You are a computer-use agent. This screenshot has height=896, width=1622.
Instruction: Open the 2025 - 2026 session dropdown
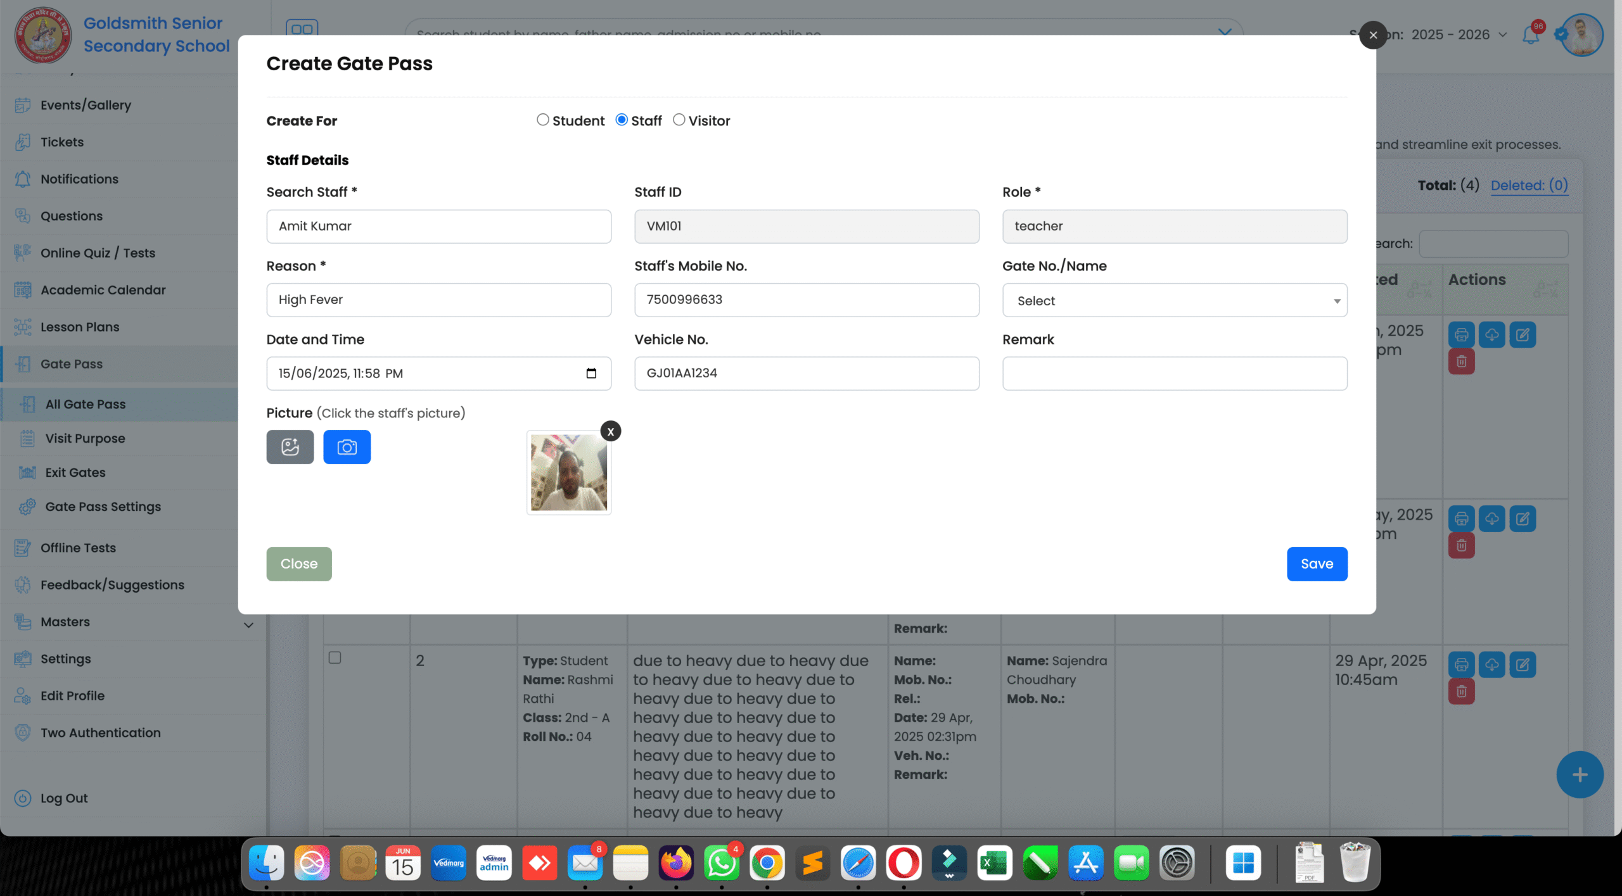tap(1457, 35)
